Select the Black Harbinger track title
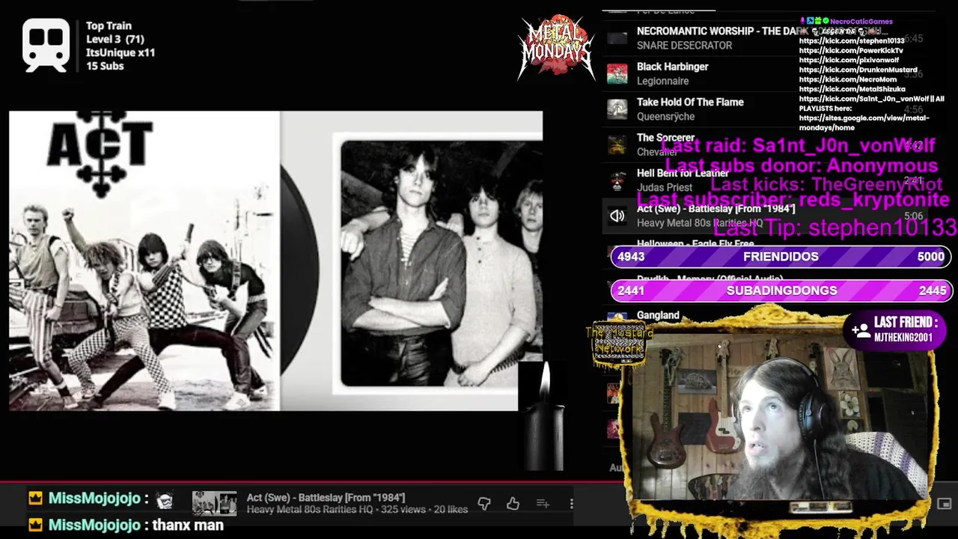This screenshot has height=539, width=958. [x=672, y=67]
